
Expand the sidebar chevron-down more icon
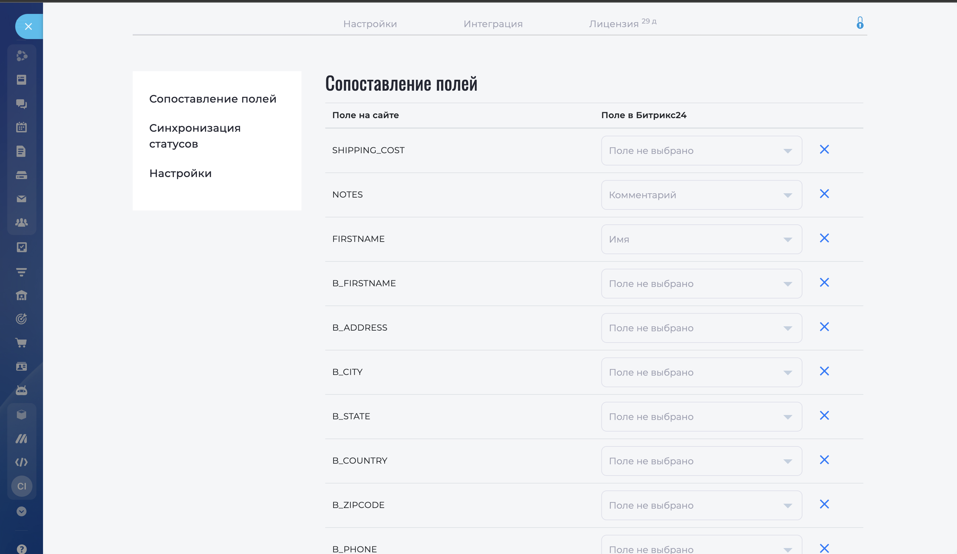(21, 511)
